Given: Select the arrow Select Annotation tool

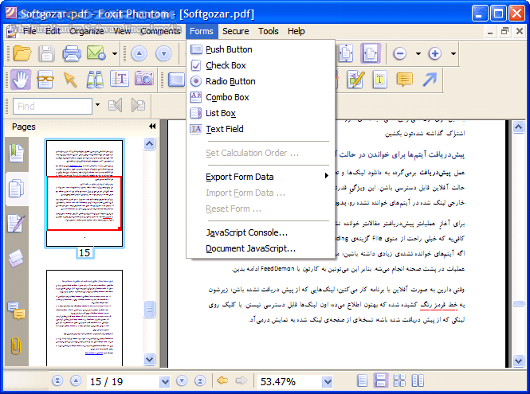Looking at the screenshot, I should [x=70, y=80].
